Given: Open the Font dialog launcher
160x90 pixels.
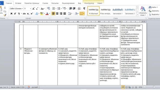Looking at the screenshot, I should (49, 18).
